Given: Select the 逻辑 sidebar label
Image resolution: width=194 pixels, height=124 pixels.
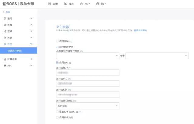Looking at the screenshot, I should point(10,31).
